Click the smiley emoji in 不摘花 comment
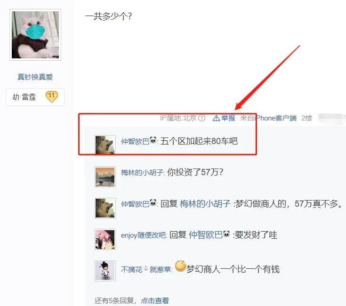Screen dimensions: 346x306 point(180,266)
